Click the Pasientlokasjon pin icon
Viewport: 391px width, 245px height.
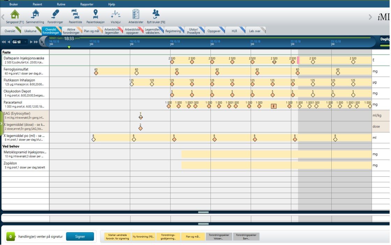[x=95, y=14]
